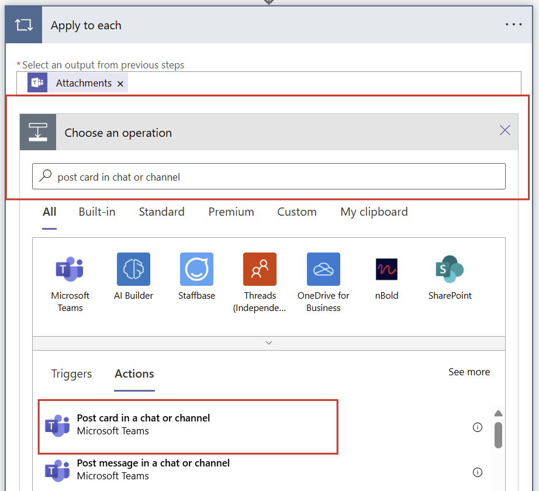
Task: Switch to the Standard tab
Action: 161,212
